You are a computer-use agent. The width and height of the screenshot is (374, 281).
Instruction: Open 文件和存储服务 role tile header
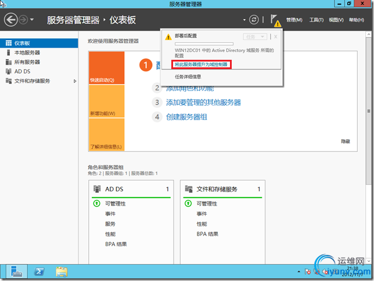[x=222, y=189]
